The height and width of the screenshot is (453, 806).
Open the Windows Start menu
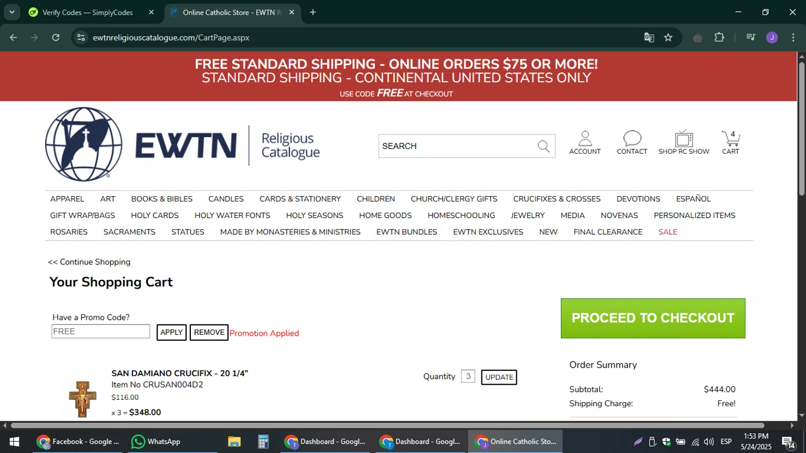point(15,442)
